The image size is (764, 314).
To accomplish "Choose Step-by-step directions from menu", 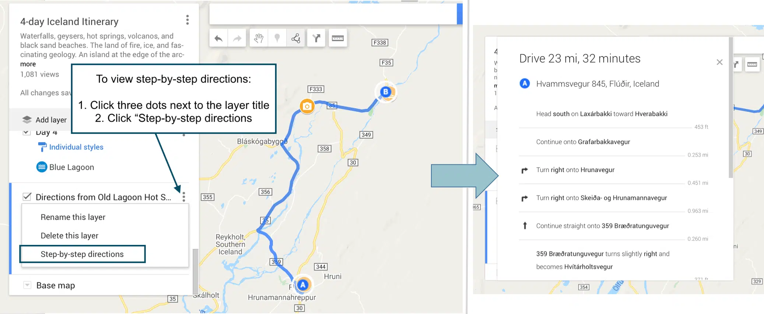I will pyautogui.click(x=82, y=254).
